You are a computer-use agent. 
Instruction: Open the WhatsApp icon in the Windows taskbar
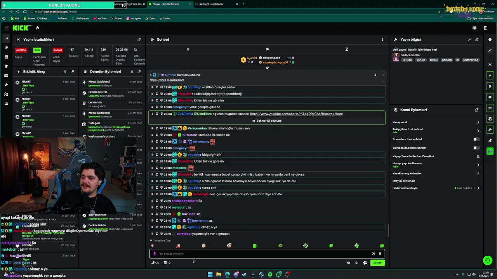[x=279, y=274]
